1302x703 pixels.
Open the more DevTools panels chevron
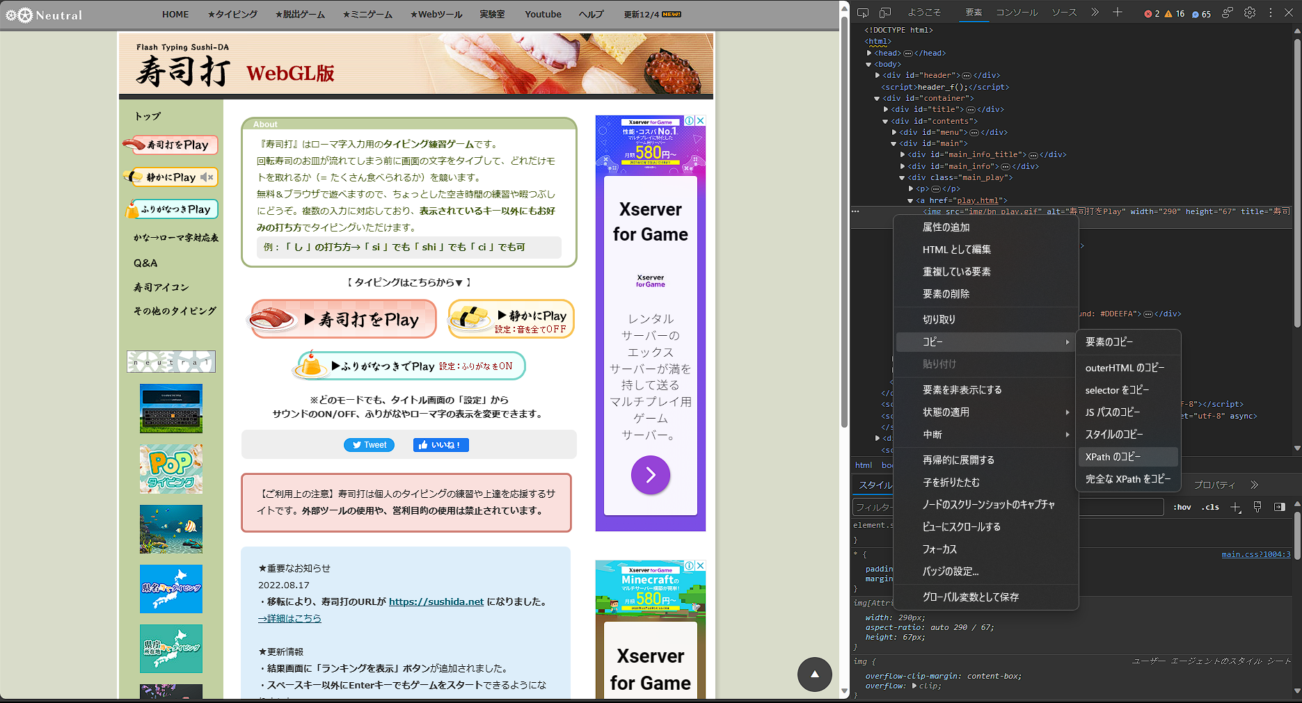coord(1094,12)
